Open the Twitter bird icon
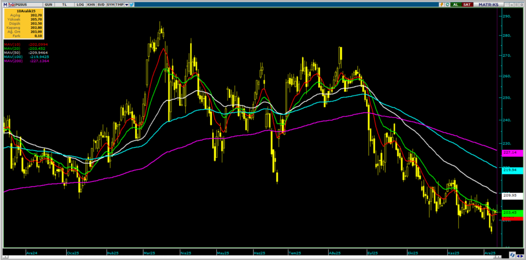The image size is (526, 260). (131, 4)
